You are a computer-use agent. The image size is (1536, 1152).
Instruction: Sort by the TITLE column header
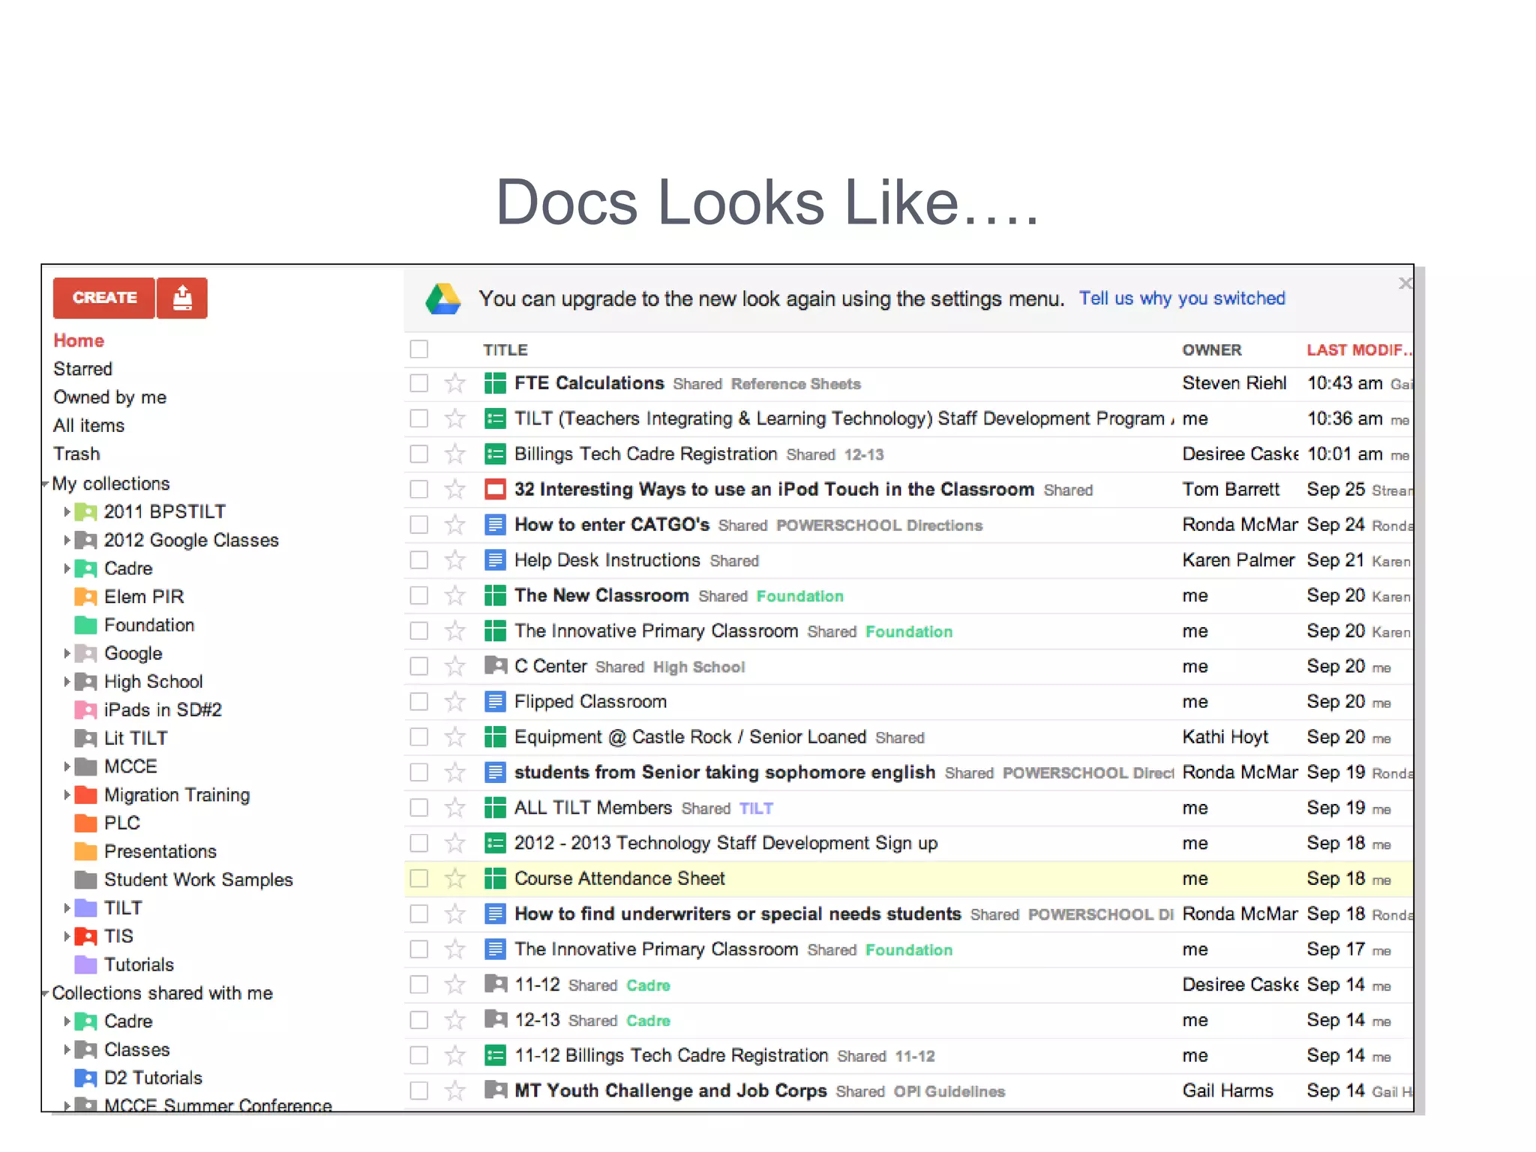click(x=505, y=350)
